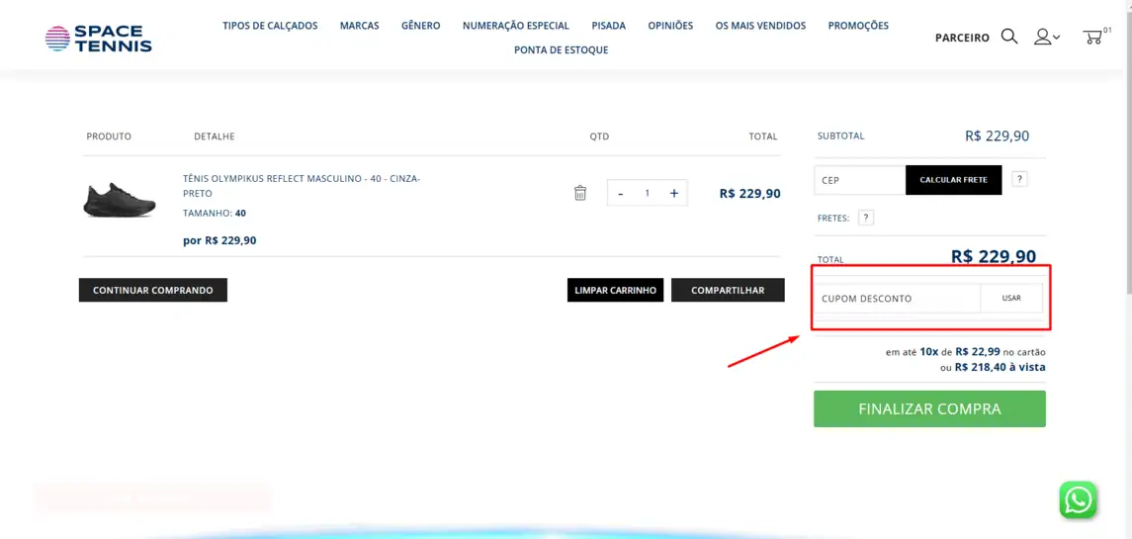
Task: Go to Os Mais Vendidos
Action: 761,26
